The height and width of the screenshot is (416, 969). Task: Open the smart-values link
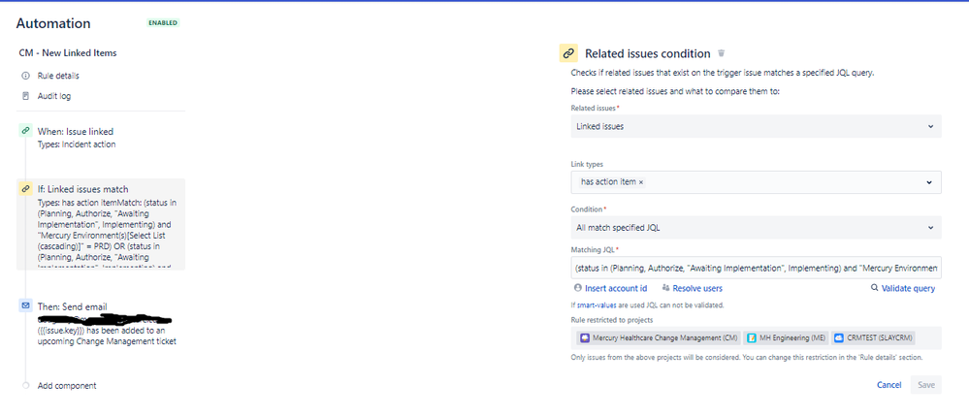point(597,305)
